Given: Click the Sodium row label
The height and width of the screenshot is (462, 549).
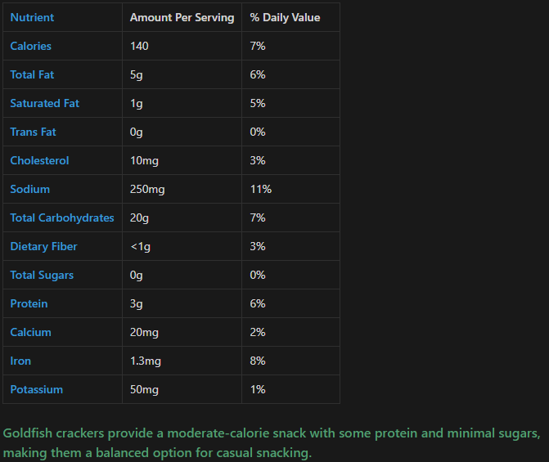Looking at the screenshot, I should pos(30,189).
